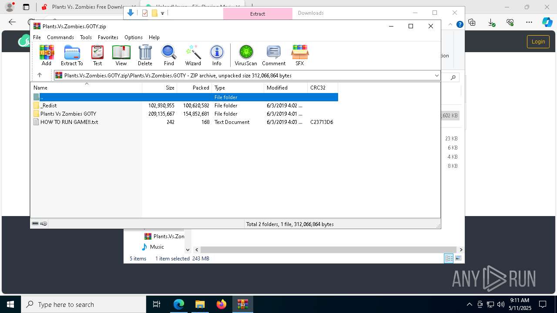This screenshot has width=557, height=313.
Task: Sort by the Type column header
Action: click(238, 87)
